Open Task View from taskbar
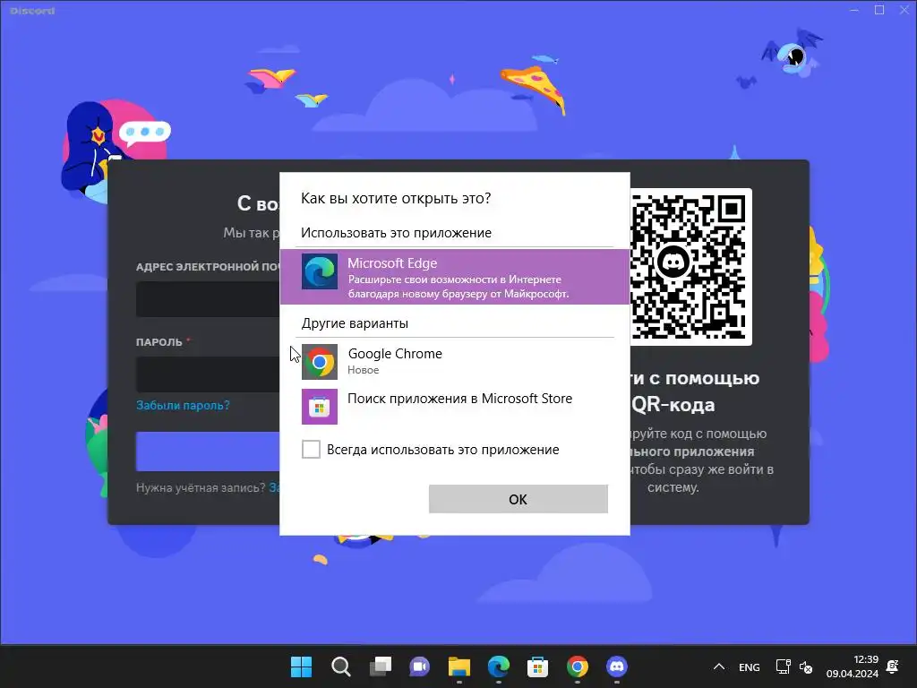The image size is (917, 688). 380,666
